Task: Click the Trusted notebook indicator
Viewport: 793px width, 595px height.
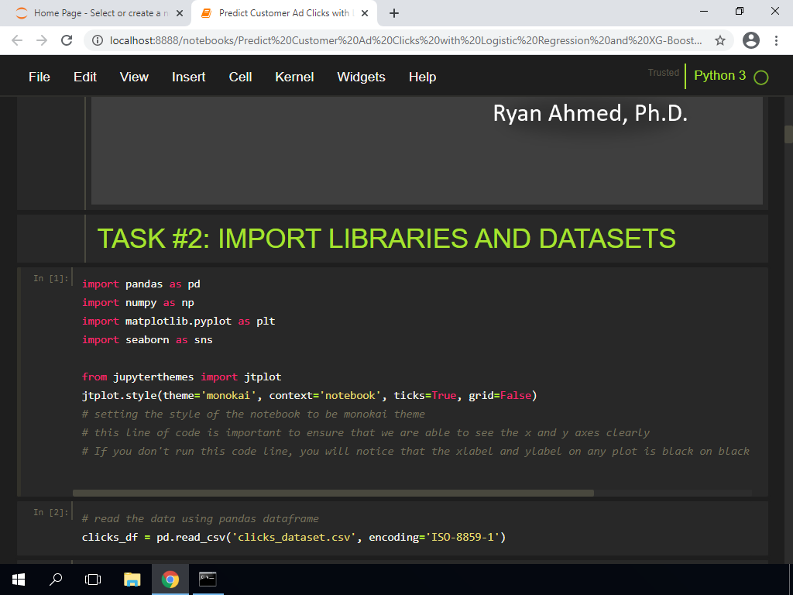Action: coord(663,73)
